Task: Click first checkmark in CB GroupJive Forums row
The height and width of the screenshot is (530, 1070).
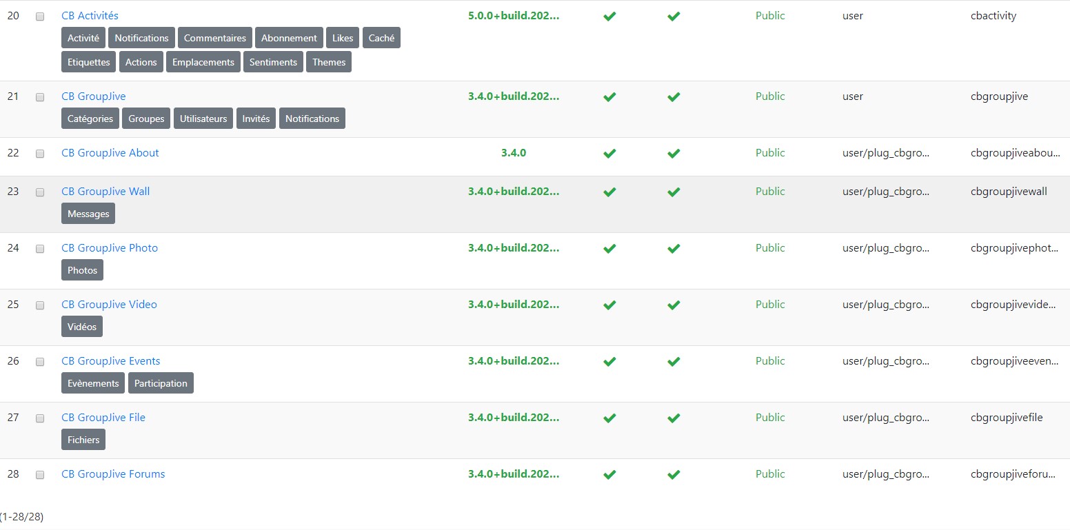Action: coord(609,474)
